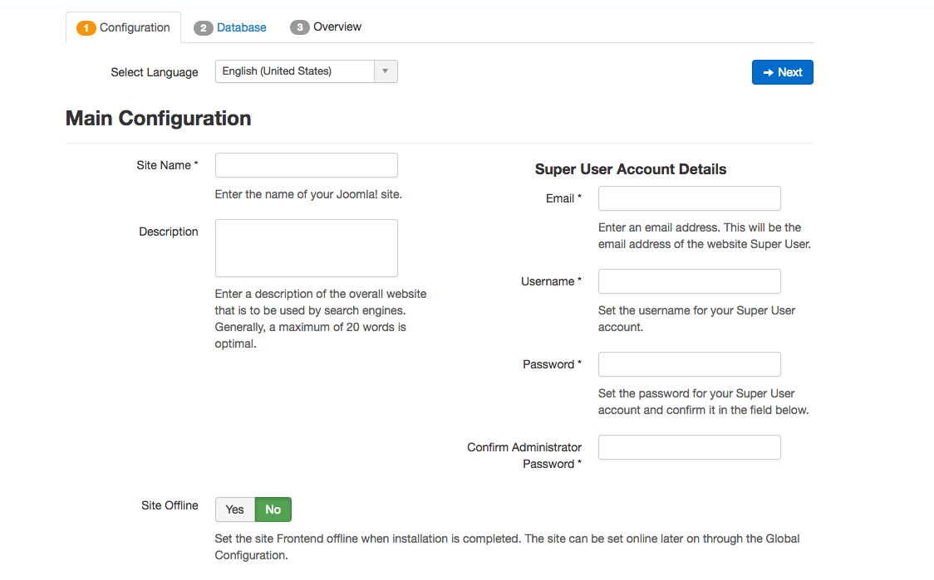Image resolution: width=934 pixels, height=580 pixels.
Task: Select the Password entry field
Action: pos(689,364)
